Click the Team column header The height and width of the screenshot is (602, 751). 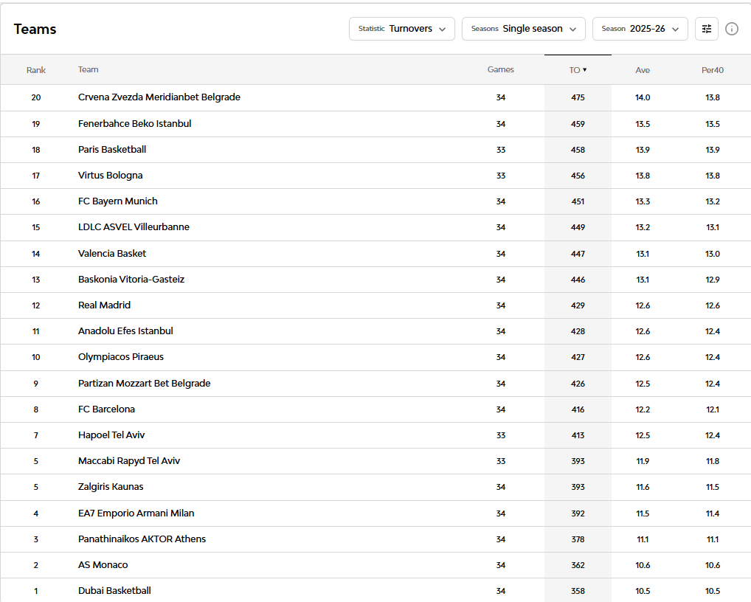tap(88, 69)
